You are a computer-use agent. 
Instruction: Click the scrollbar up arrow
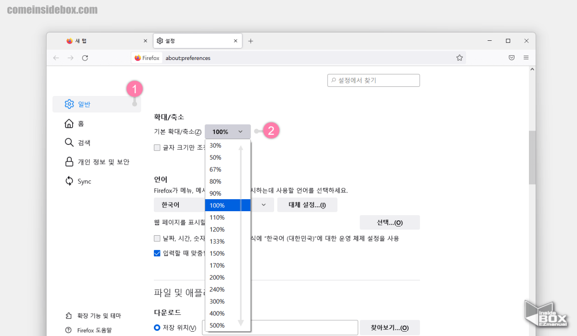(x=532, y=70)
